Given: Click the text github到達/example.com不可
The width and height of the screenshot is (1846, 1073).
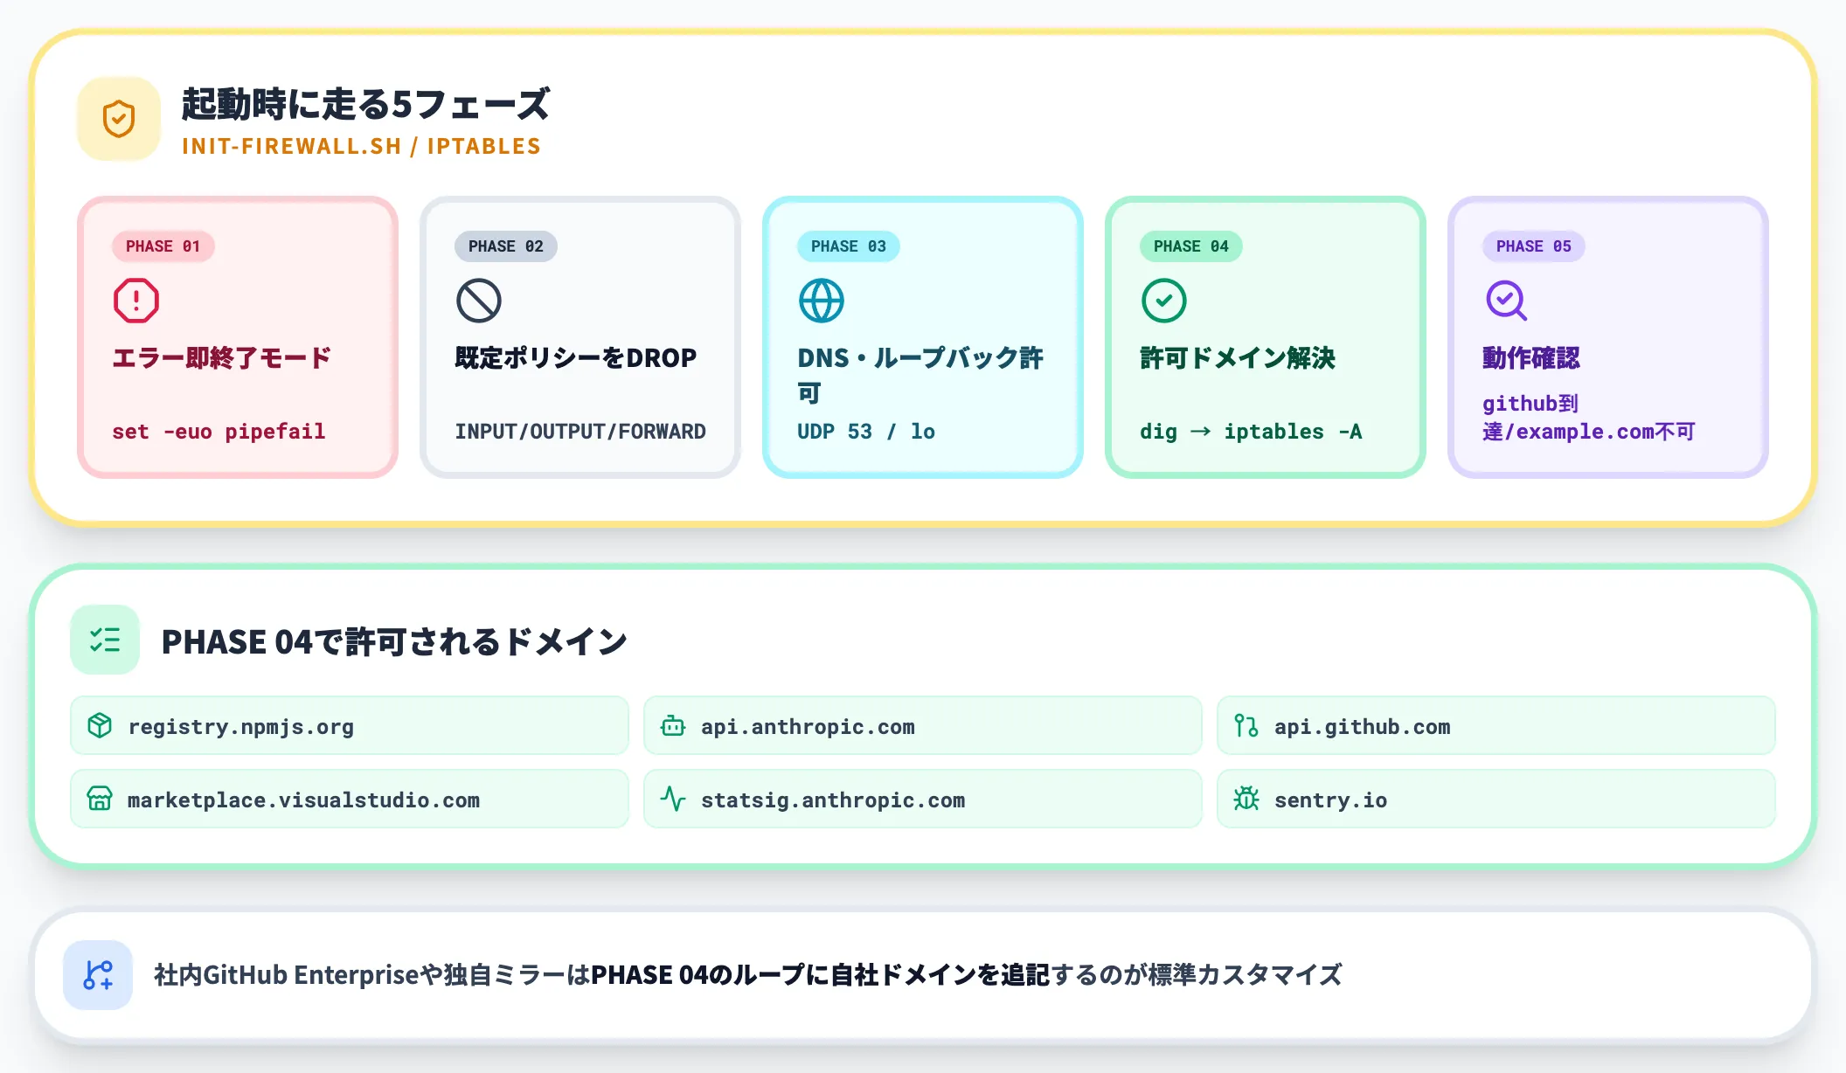Looking at the screenshot, I should tap(1588, 418).
